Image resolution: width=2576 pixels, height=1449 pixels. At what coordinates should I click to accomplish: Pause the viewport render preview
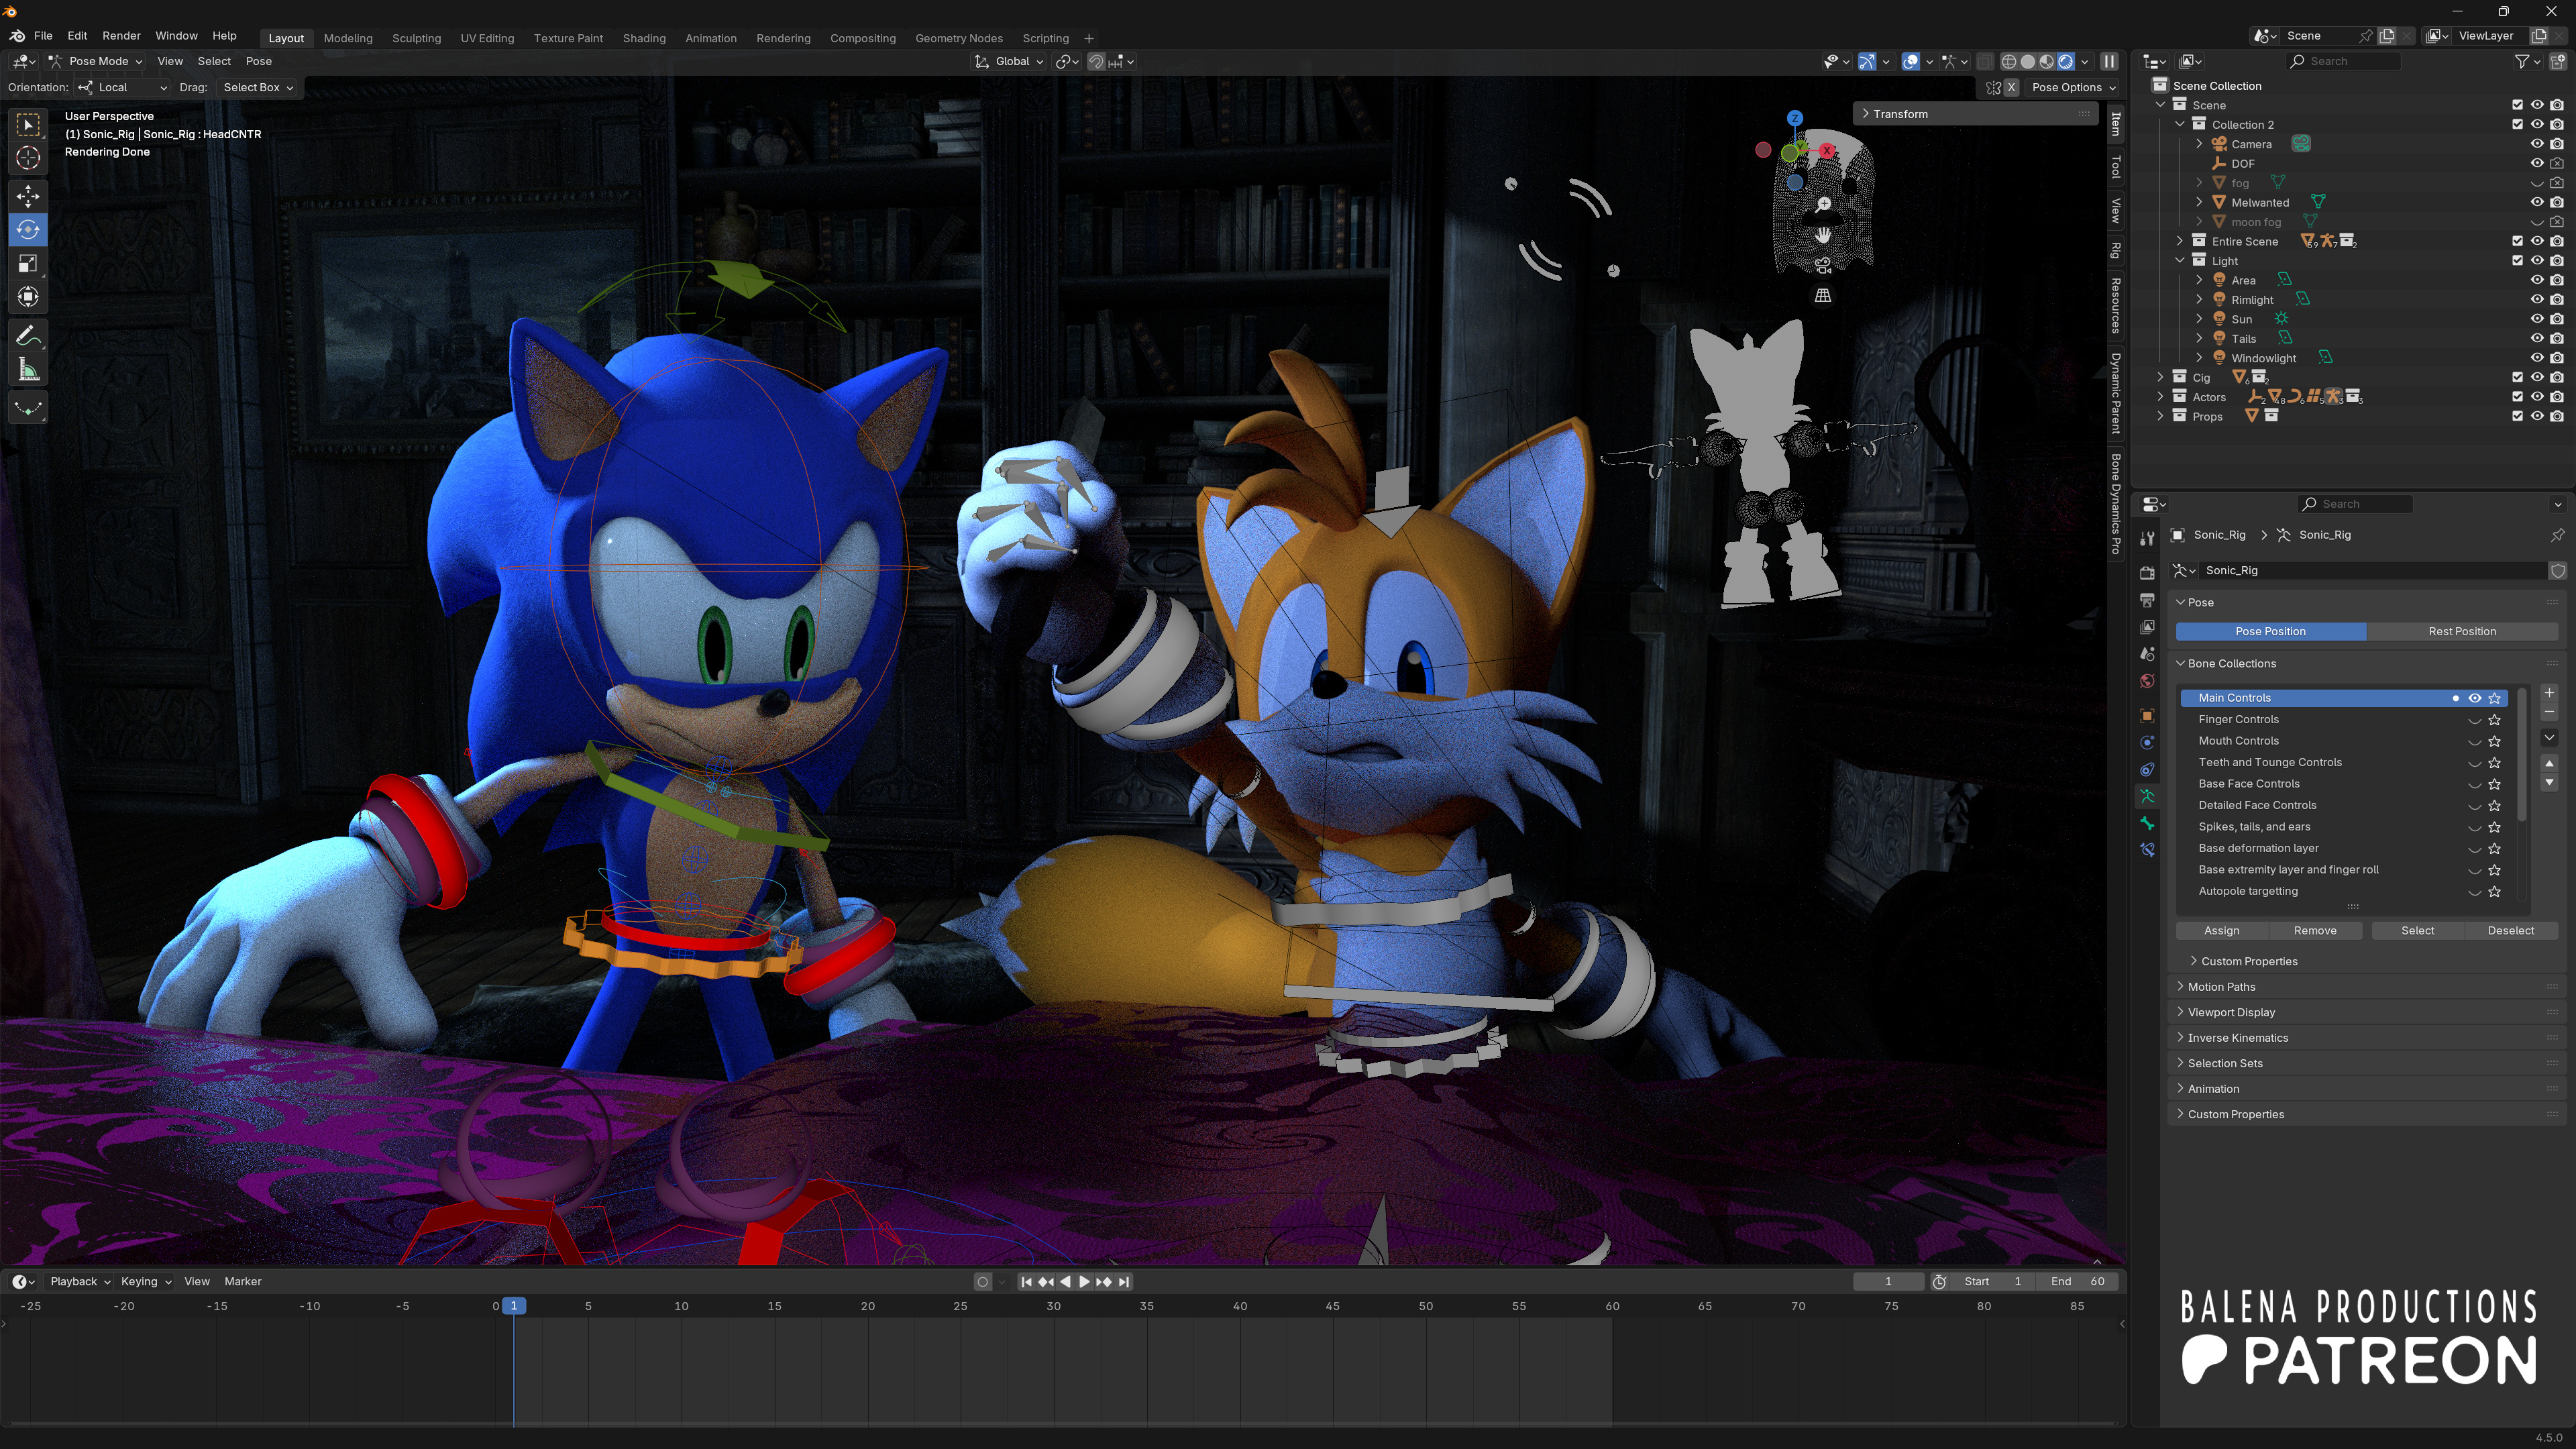click(2109, 61)
